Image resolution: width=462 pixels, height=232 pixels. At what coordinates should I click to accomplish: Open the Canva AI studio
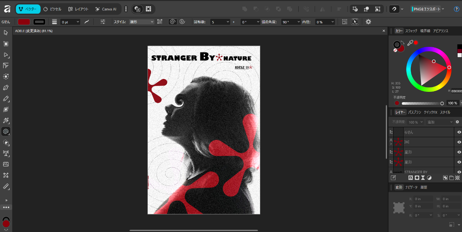[x=105, y=9]
